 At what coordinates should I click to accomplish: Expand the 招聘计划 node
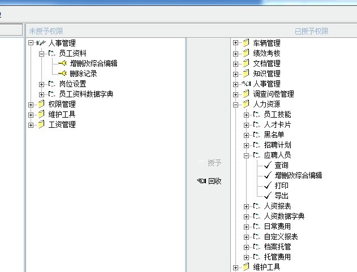tap(246, 145)
